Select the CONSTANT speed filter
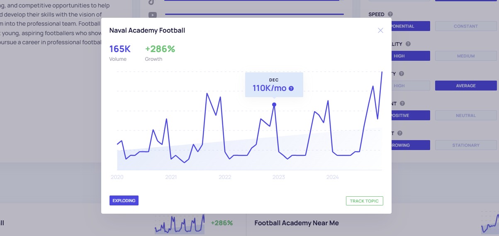Screen dimensions: 499x236 coord(465,26)
